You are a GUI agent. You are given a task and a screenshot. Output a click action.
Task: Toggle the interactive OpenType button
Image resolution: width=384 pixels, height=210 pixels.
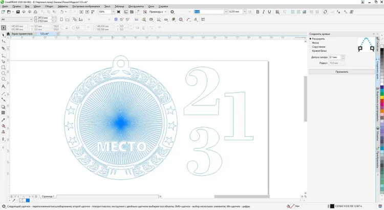(325, 12)
